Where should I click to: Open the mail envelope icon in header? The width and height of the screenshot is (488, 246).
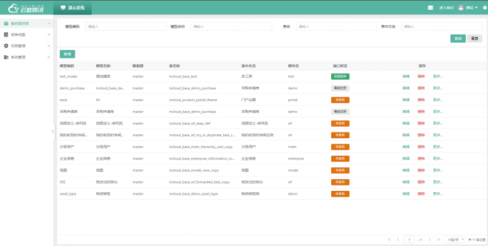click(x=431, y=8)
